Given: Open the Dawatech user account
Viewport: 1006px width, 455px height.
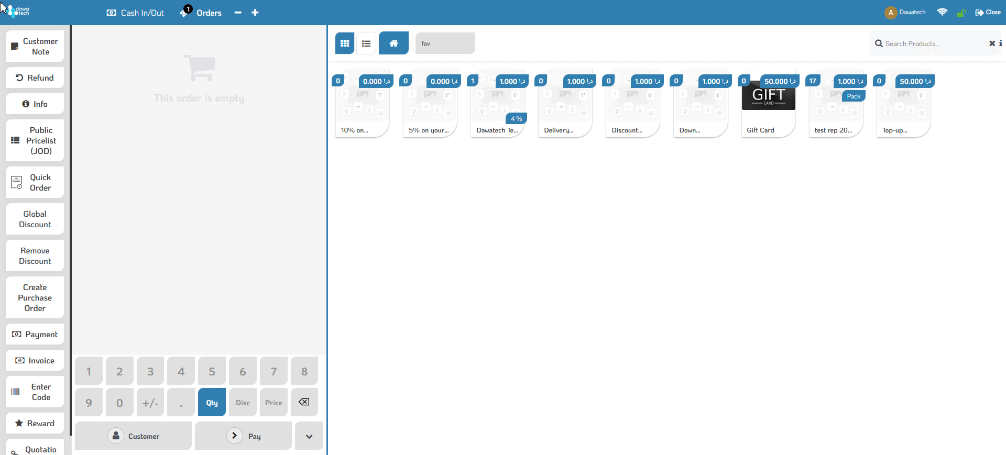Looking at the screenshot, I should pos(905,13).
